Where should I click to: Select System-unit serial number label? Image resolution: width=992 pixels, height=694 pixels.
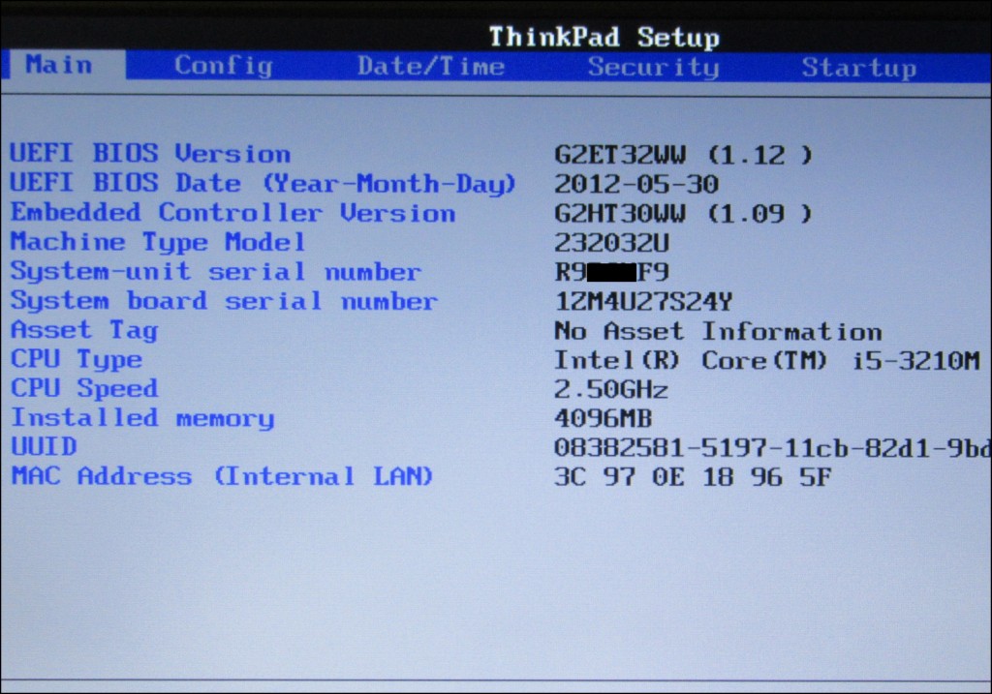[216, 271]
